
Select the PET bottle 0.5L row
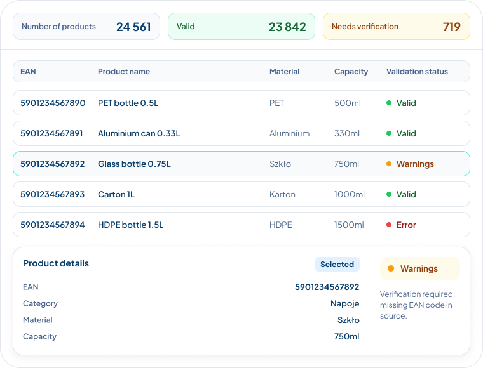click(241, 103)
